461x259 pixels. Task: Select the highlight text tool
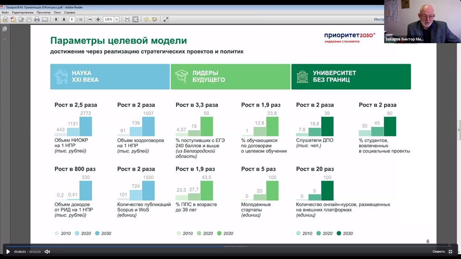tap(154, 20)
